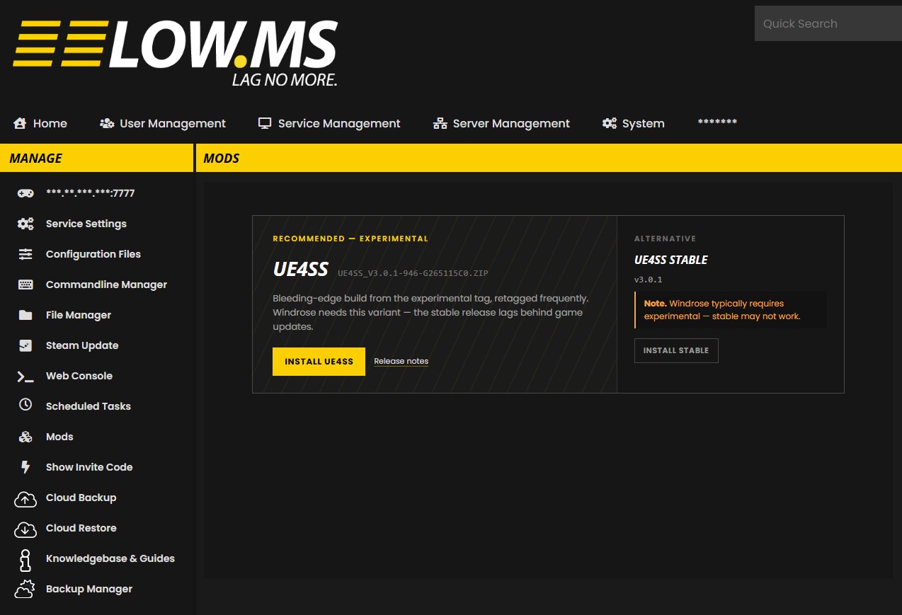Open the File Manager link
Image resolution: width=902 pixels, height=615 pixels.
click(79, 315)
